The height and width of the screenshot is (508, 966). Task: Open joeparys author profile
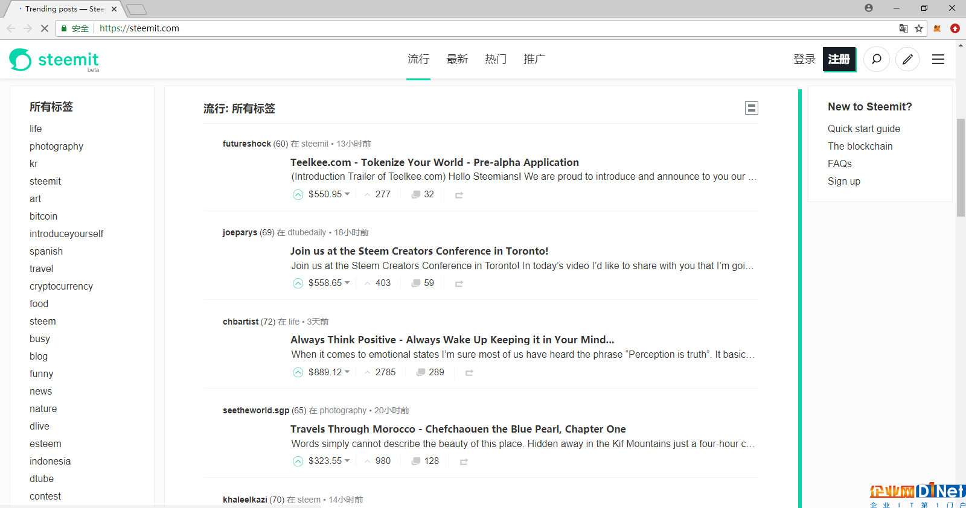[x=240, y=232]
